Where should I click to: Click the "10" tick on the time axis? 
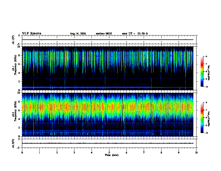click(196, 153)
